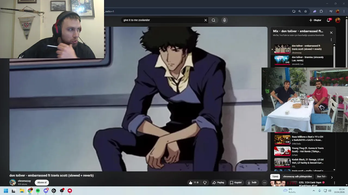The width and height of the screenshot is (348, 195).
Task: Open Task View on taskbar
Action: click(x=14, y=191)
